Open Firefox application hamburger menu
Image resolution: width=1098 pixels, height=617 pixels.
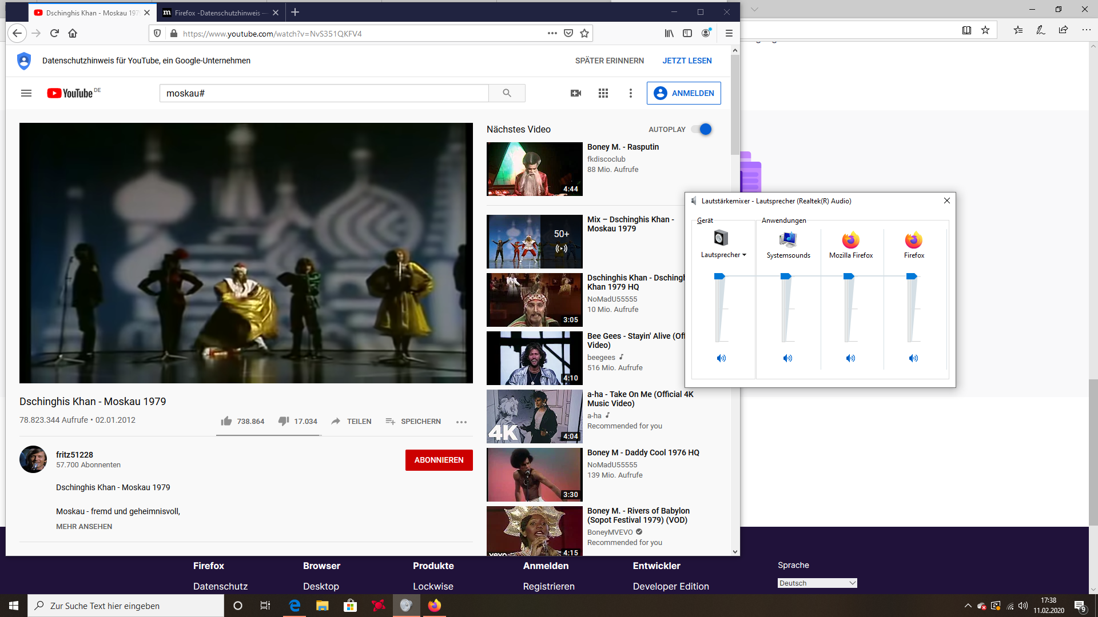(x=729, y=34)
